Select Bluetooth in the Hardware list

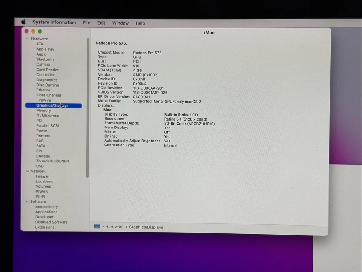(45, 59)
